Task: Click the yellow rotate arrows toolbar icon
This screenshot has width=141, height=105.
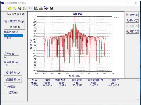Action: (10, 8)
